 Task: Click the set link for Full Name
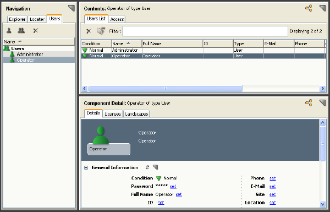[179, 194]
